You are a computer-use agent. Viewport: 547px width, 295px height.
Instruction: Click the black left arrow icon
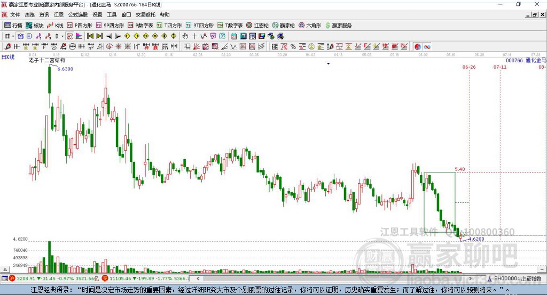tap(109, 36)
